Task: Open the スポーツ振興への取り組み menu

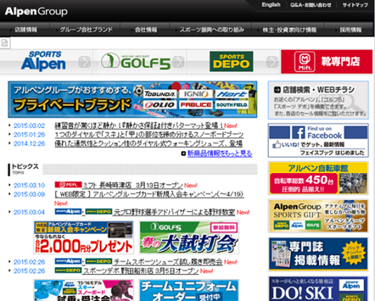Action: (211, 29)
